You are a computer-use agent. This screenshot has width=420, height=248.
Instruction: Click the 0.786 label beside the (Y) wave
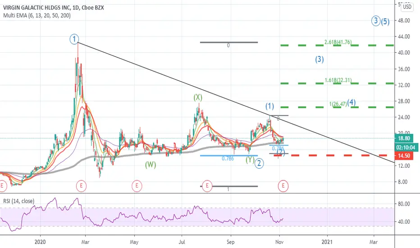228,159
